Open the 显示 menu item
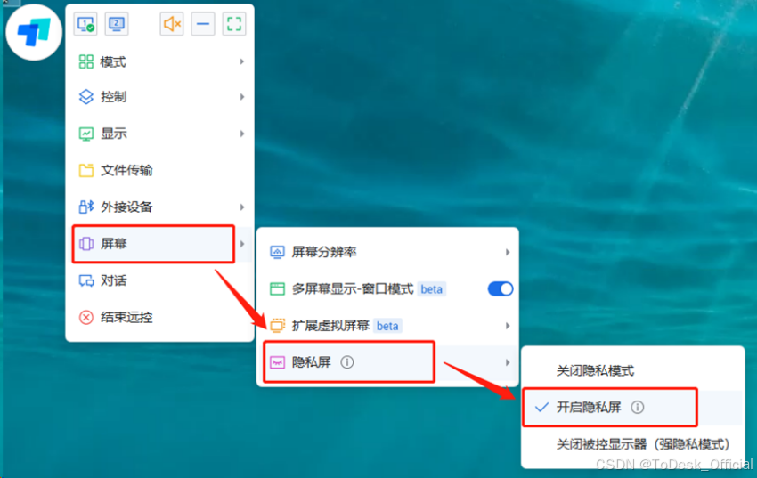Screen dimensions: 757x478 159,134
